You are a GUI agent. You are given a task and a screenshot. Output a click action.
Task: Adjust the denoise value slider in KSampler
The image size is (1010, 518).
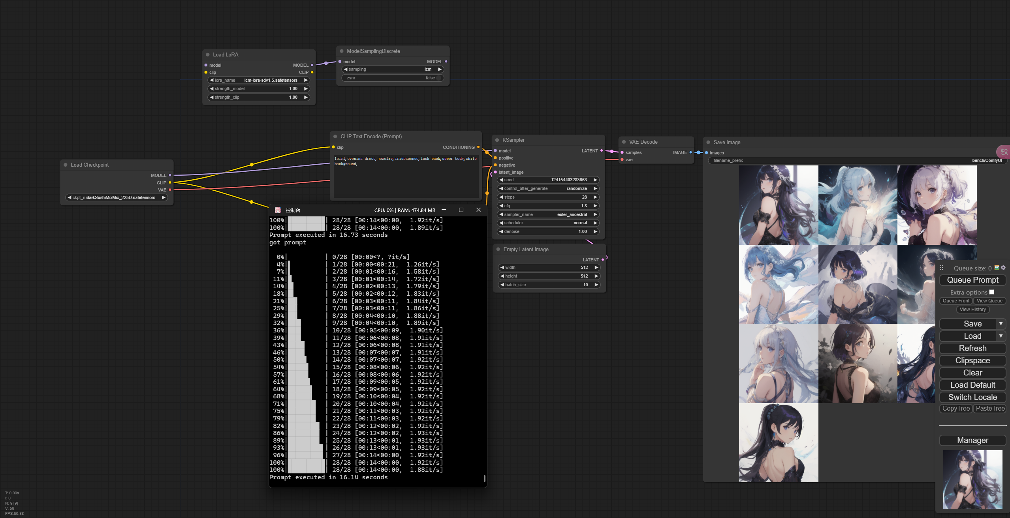[x=548, y=232]
